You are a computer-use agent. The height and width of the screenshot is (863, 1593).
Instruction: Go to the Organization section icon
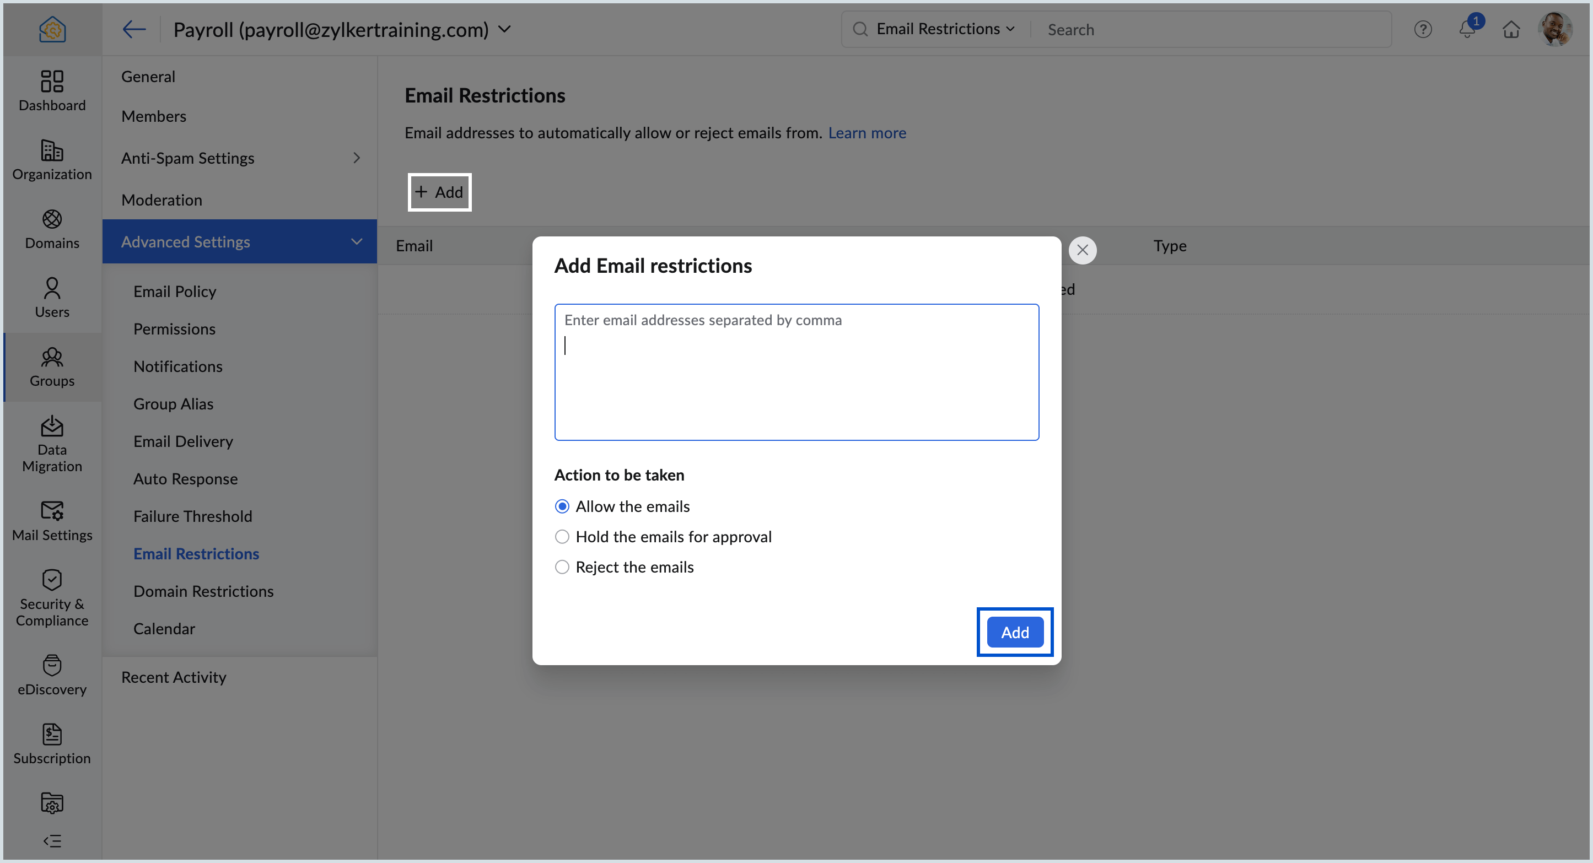click(52, 150)
